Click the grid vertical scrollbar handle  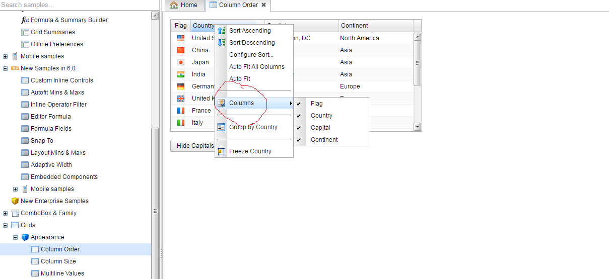coord(417,62)
